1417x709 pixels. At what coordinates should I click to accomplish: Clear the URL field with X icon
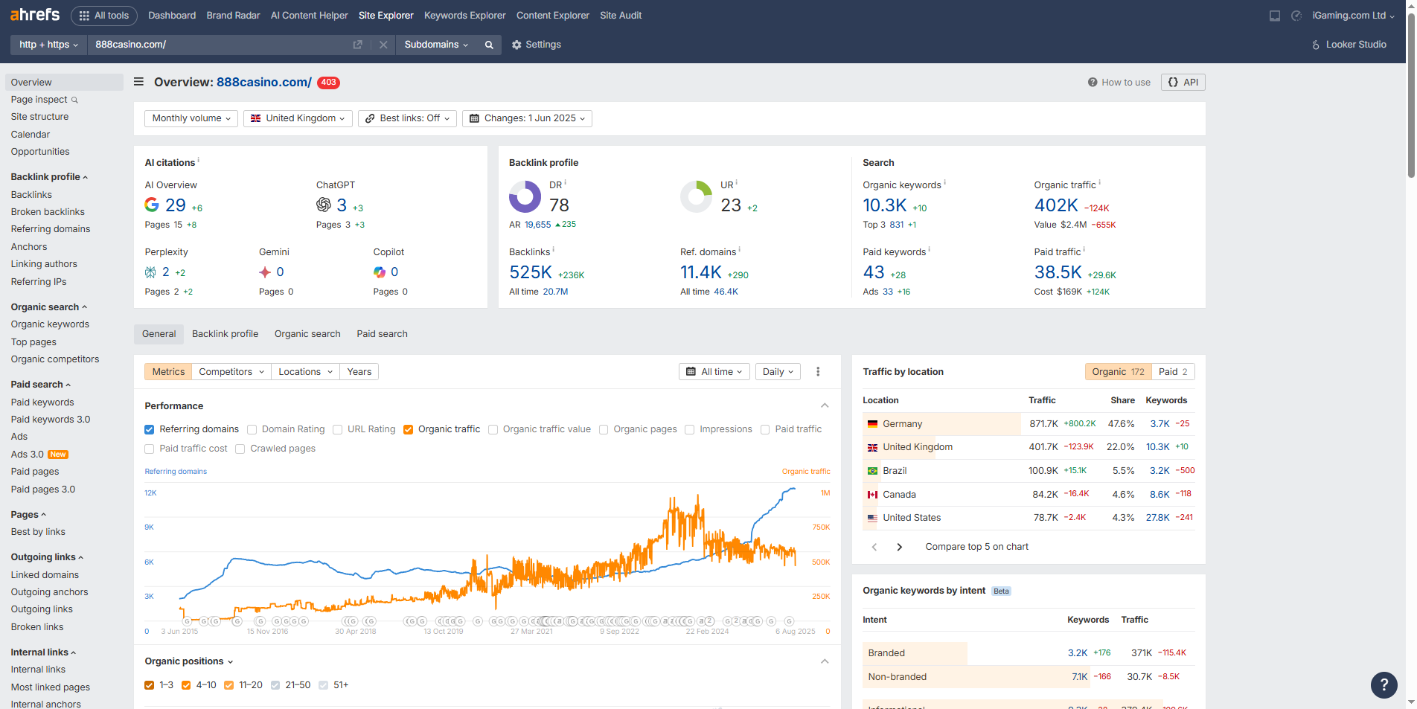tap(383, 45)
